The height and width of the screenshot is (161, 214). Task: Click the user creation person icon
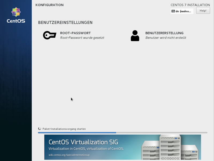[x=135, y=36]
